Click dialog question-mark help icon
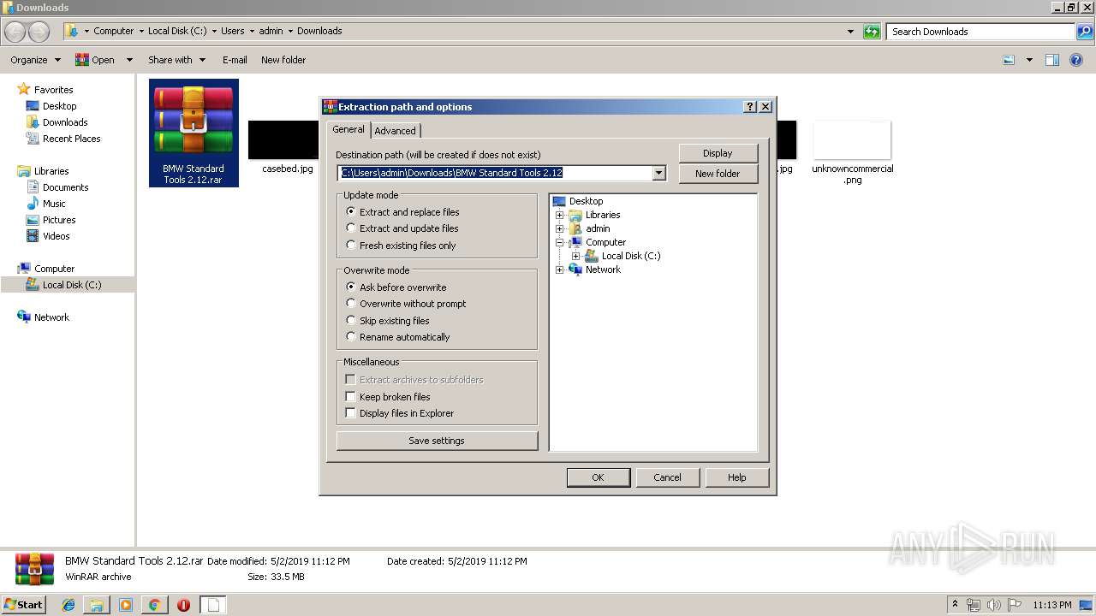This screenshot has width=1096, height=616. (751, 107)
